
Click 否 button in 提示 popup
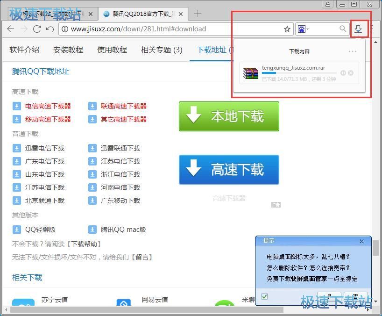click(x=355, y=296)
